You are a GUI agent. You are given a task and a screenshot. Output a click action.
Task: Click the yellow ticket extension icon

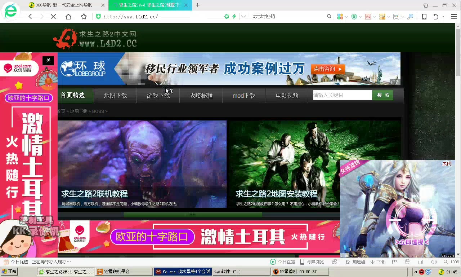(382, 17)
